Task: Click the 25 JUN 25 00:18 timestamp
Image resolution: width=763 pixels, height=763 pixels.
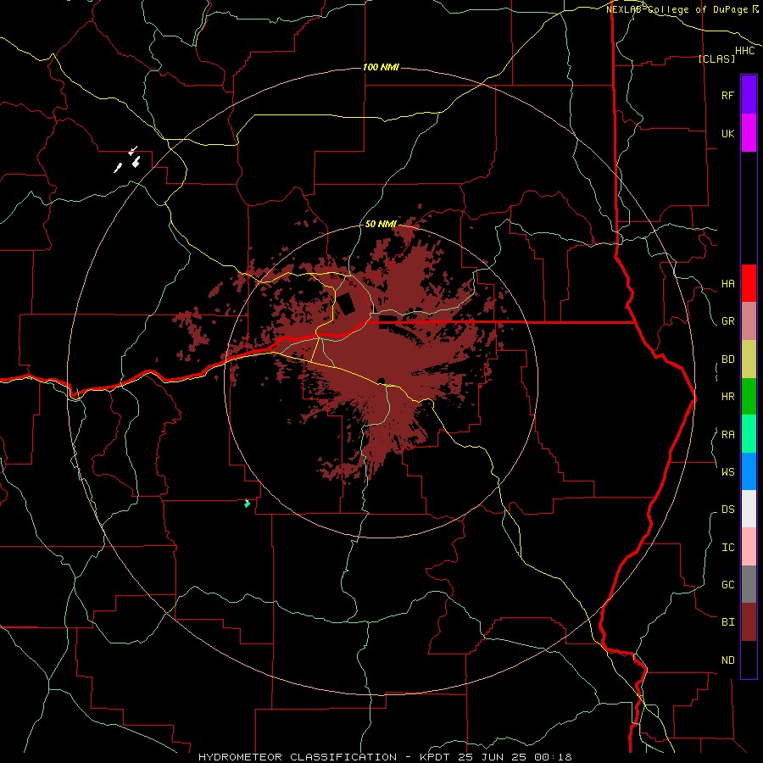Action: click(515, 757)
